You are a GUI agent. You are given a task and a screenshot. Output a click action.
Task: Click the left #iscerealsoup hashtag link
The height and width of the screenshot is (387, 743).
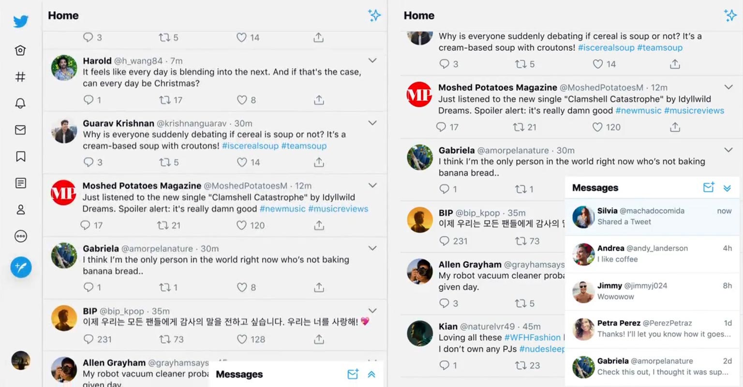(x=250, y=146)
